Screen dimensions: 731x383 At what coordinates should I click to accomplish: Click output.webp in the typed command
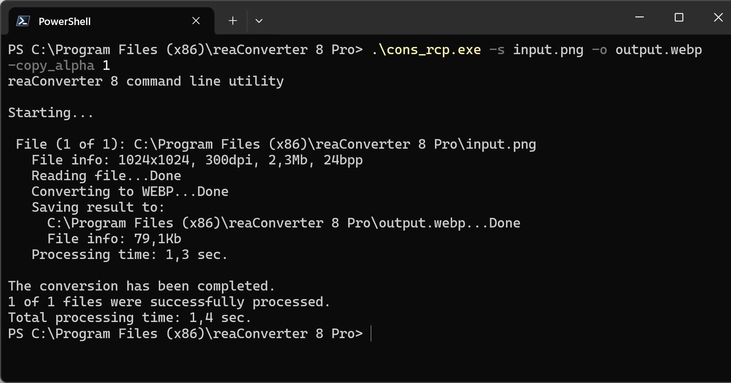click(659, 50)
